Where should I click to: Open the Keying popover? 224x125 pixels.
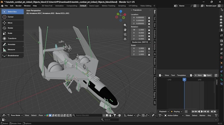click(x=177, y=112)
